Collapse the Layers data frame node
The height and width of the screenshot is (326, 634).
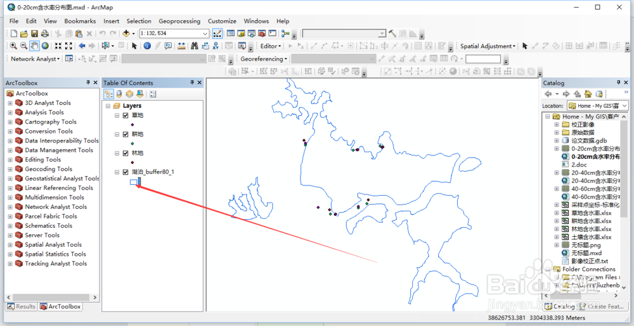pyautogui.click(x=108, y=106)
